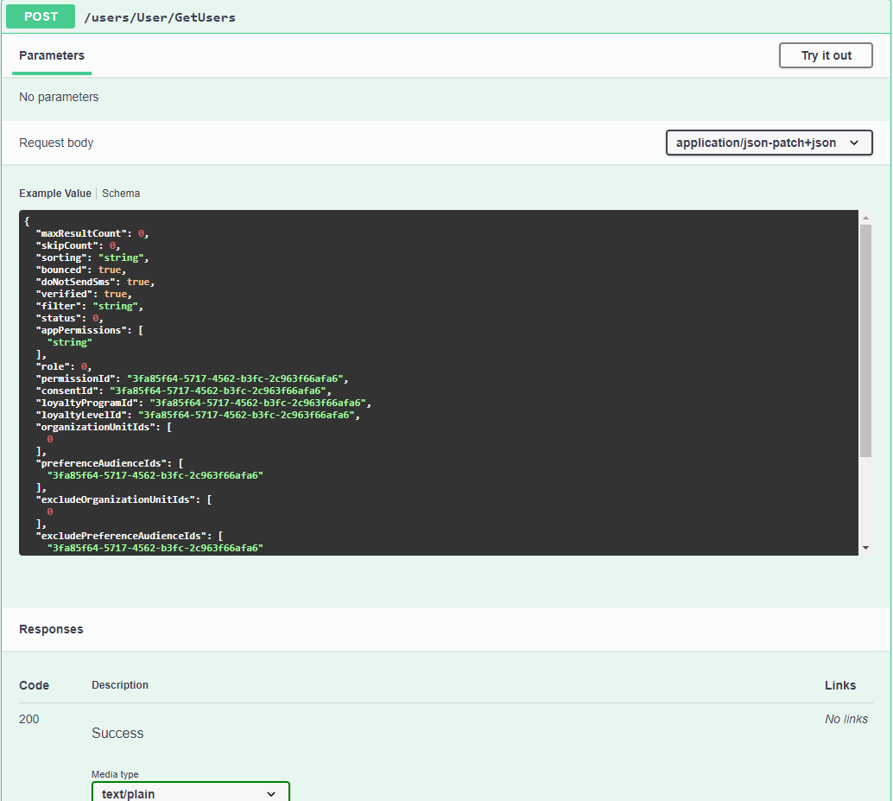Click the "organizationUnitIds" key in example
Image resolution: width=893 pixels, height=801 pixels.
96,427
